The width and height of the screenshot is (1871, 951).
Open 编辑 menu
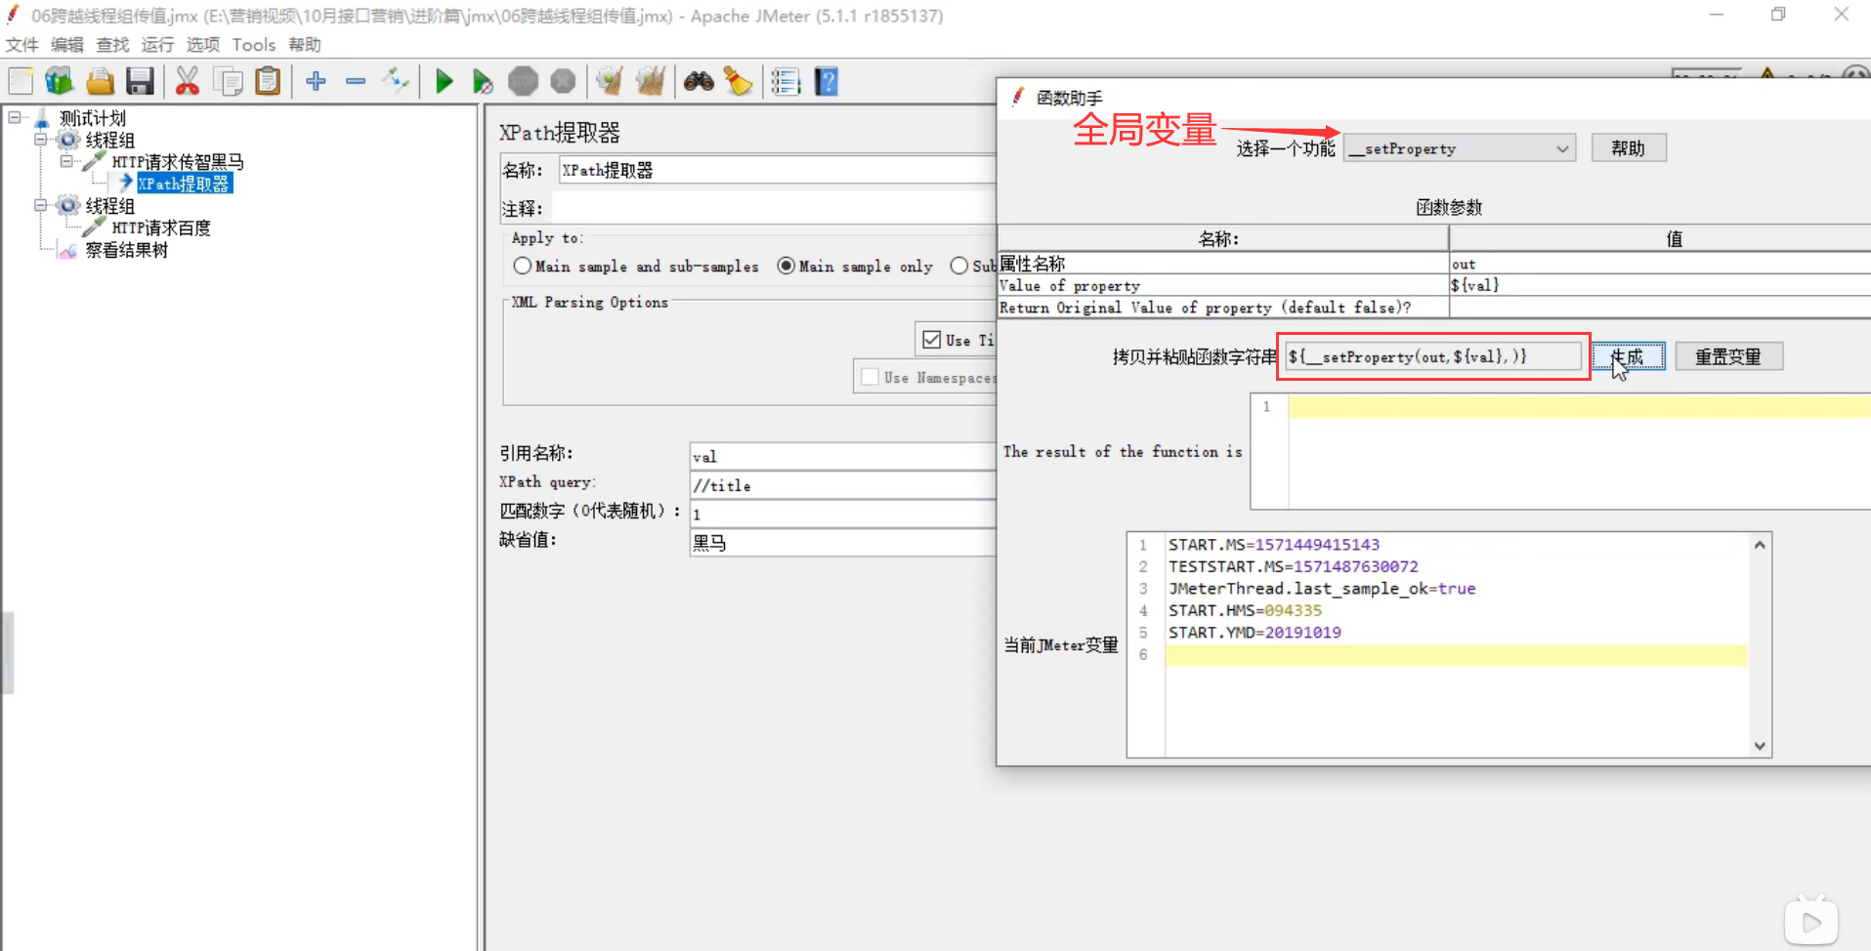67,45
